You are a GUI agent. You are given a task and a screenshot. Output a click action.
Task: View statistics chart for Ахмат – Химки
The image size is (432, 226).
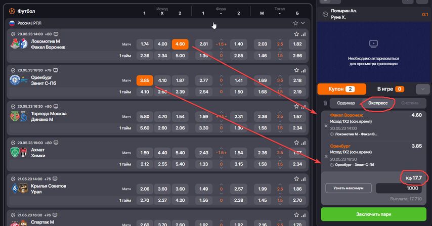[x=304, y=143]
